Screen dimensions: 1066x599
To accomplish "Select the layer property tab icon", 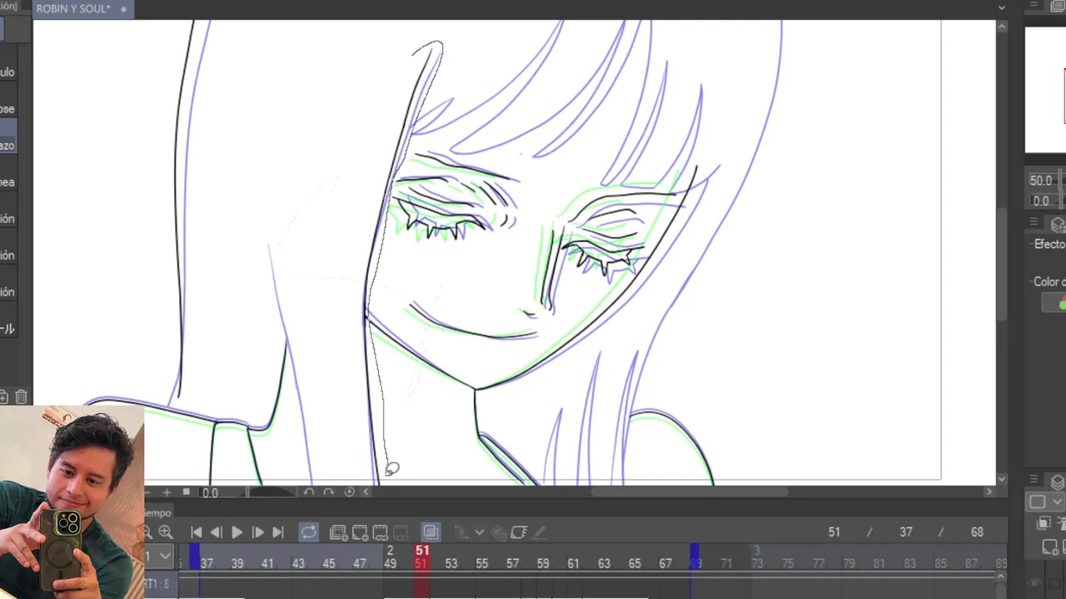I will pos(1058,225).
